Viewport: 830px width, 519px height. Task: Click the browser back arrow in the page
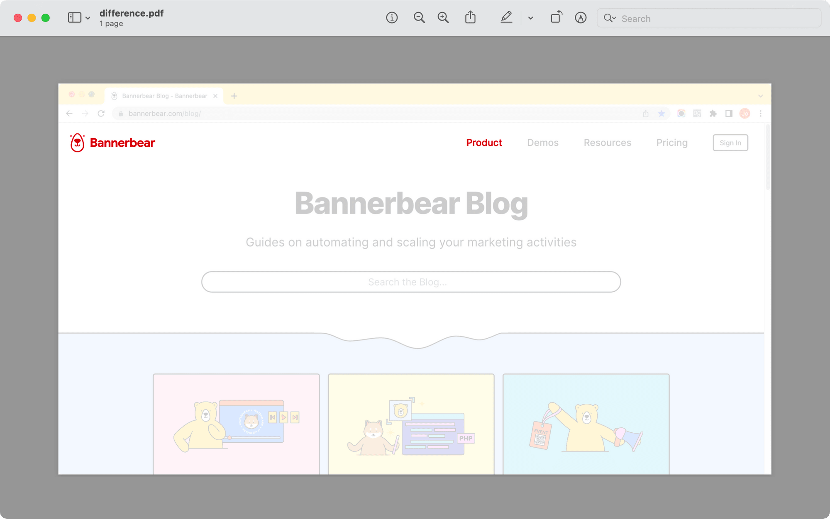pyautogui.click(x=69, y=114)
